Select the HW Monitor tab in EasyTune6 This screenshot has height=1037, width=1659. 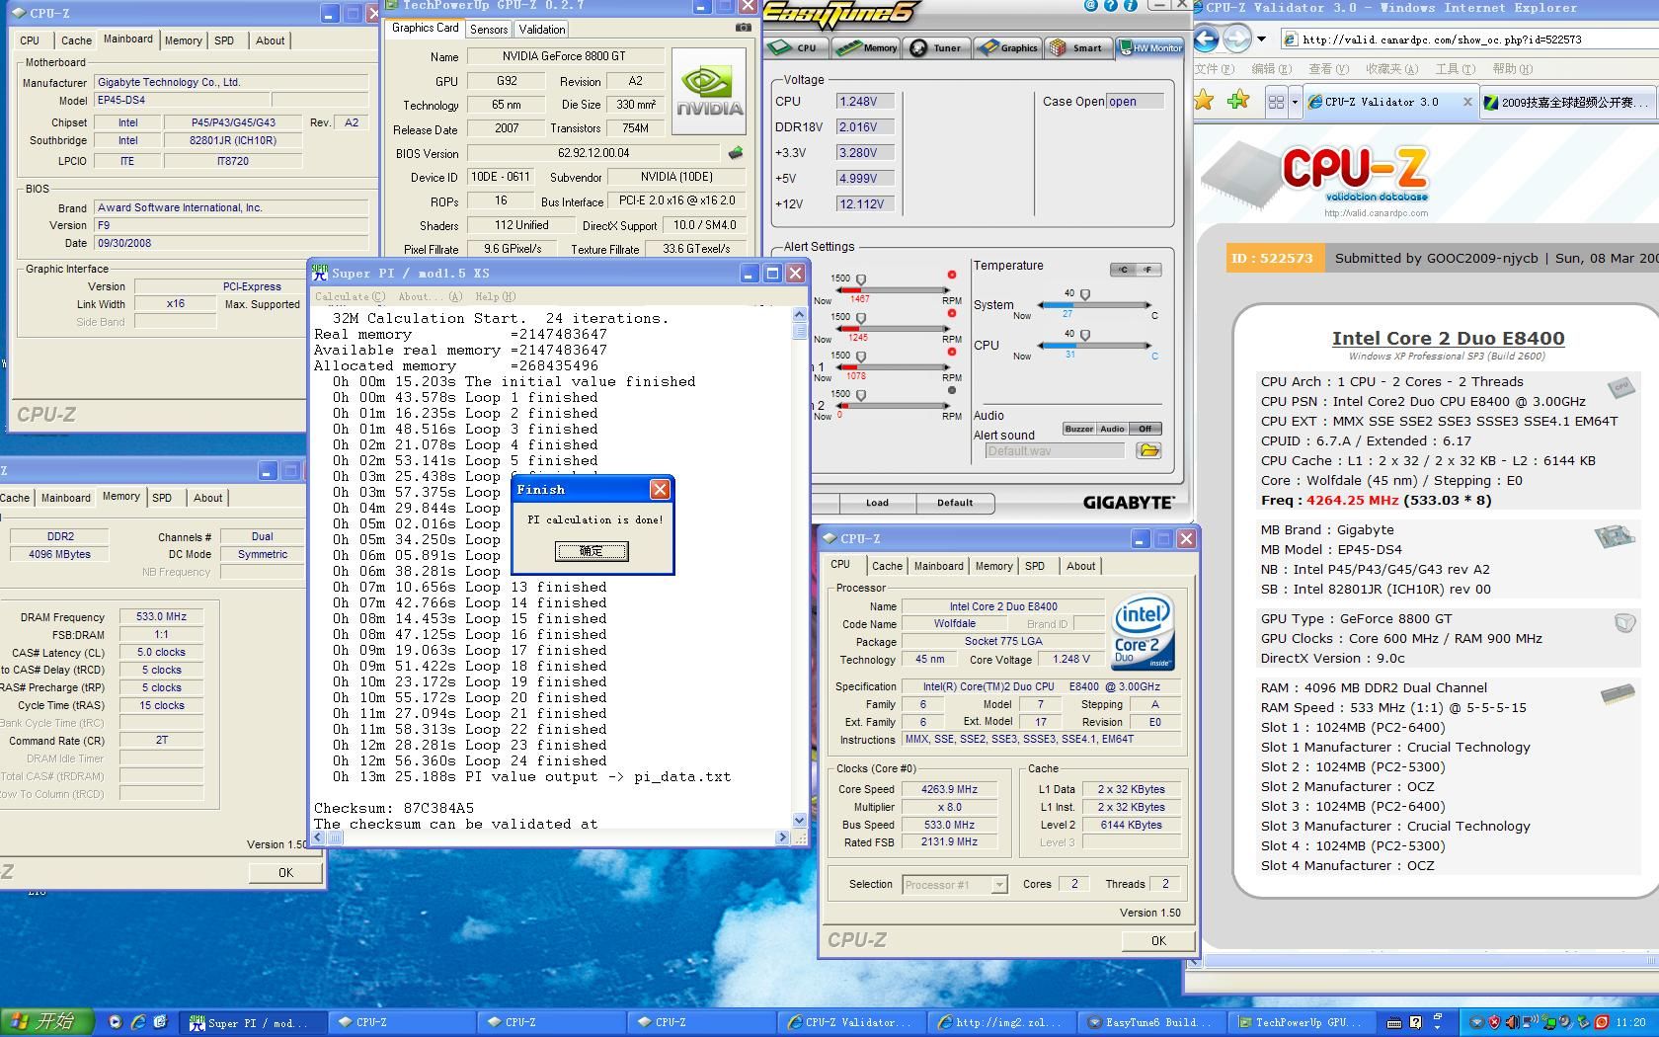(x=1149, y=47)
